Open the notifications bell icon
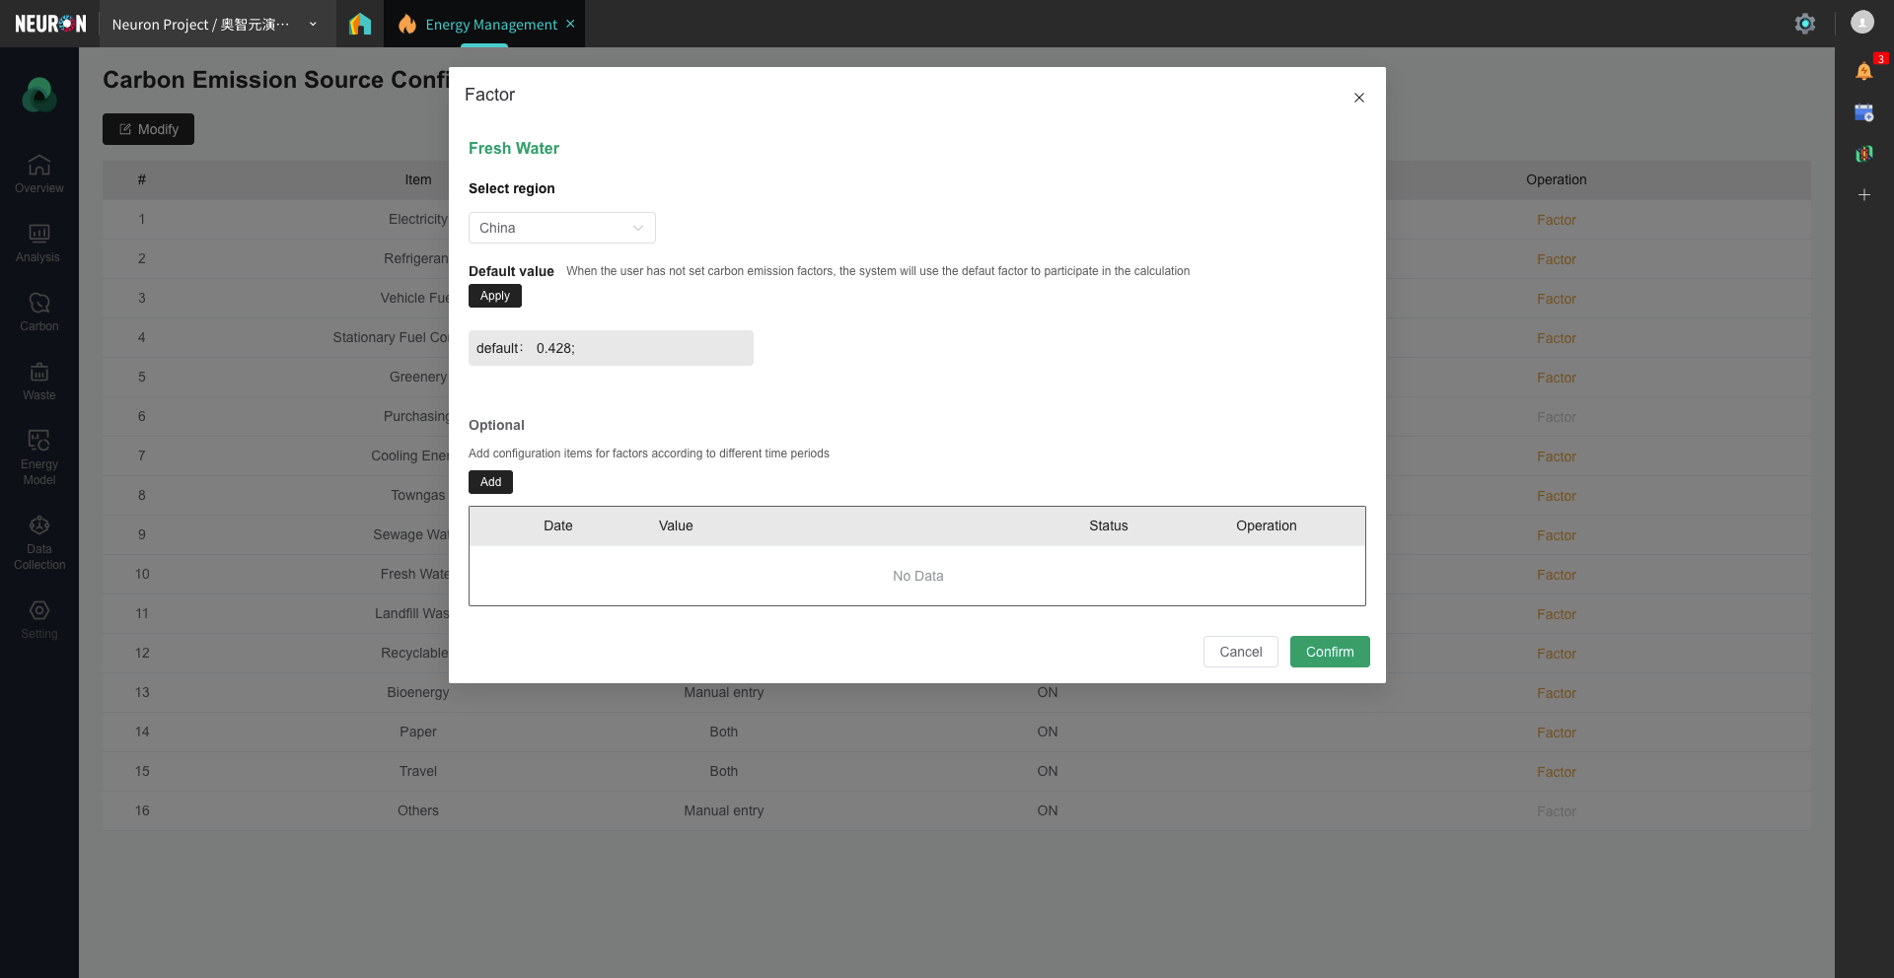The width and height of the screenshot is (1894, 978). pos(1863,71)
